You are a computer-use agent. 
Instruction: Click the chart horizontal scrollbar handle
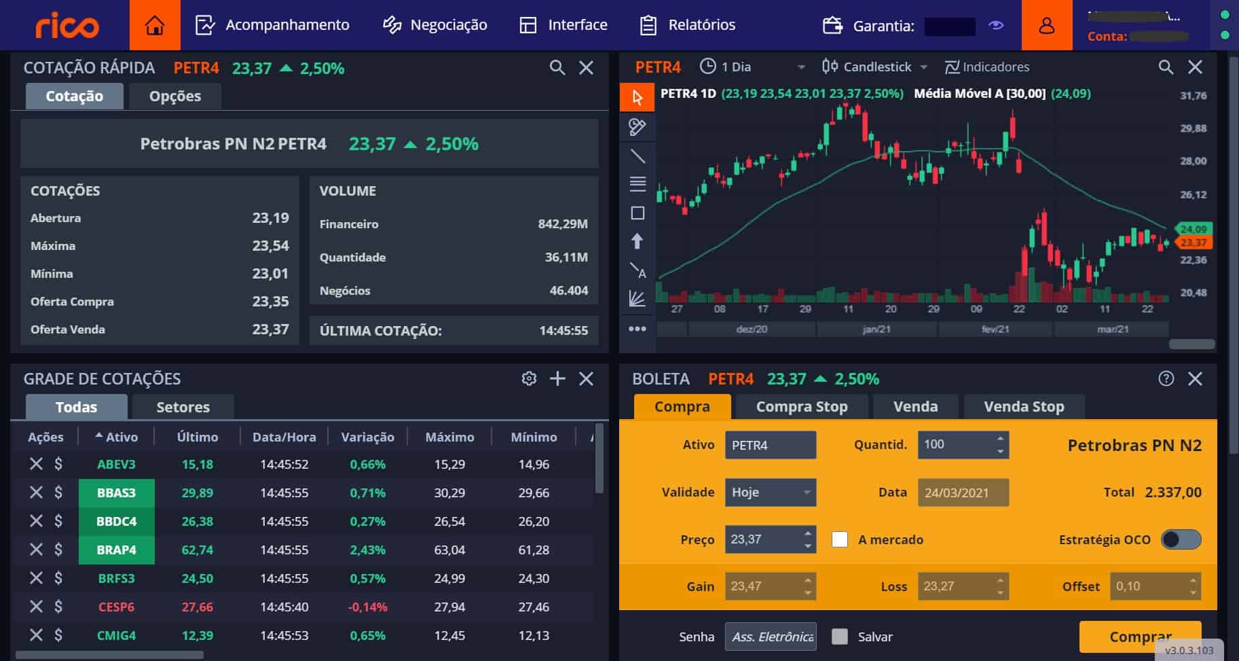point(1191,344)
